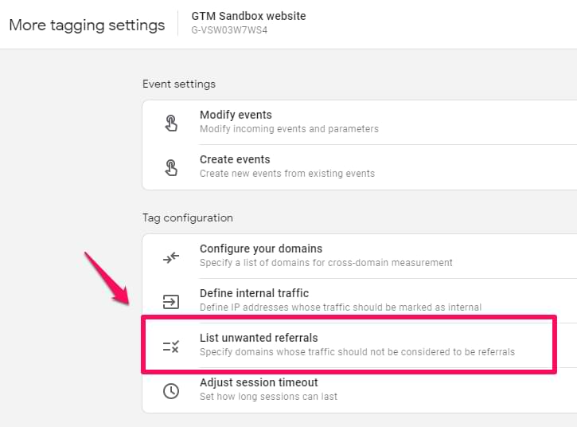Choose Define internal traffic option
Screen dimensions: 577x427
tap(254, 293)
